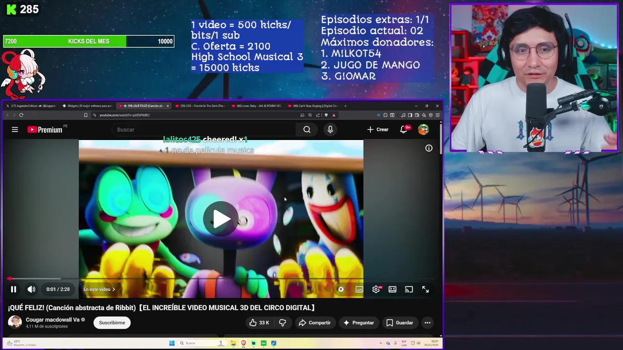Image resolution: width=623 pixels, height=350 pixels.
Task: Show video info card icon
Action: point(429,148)
